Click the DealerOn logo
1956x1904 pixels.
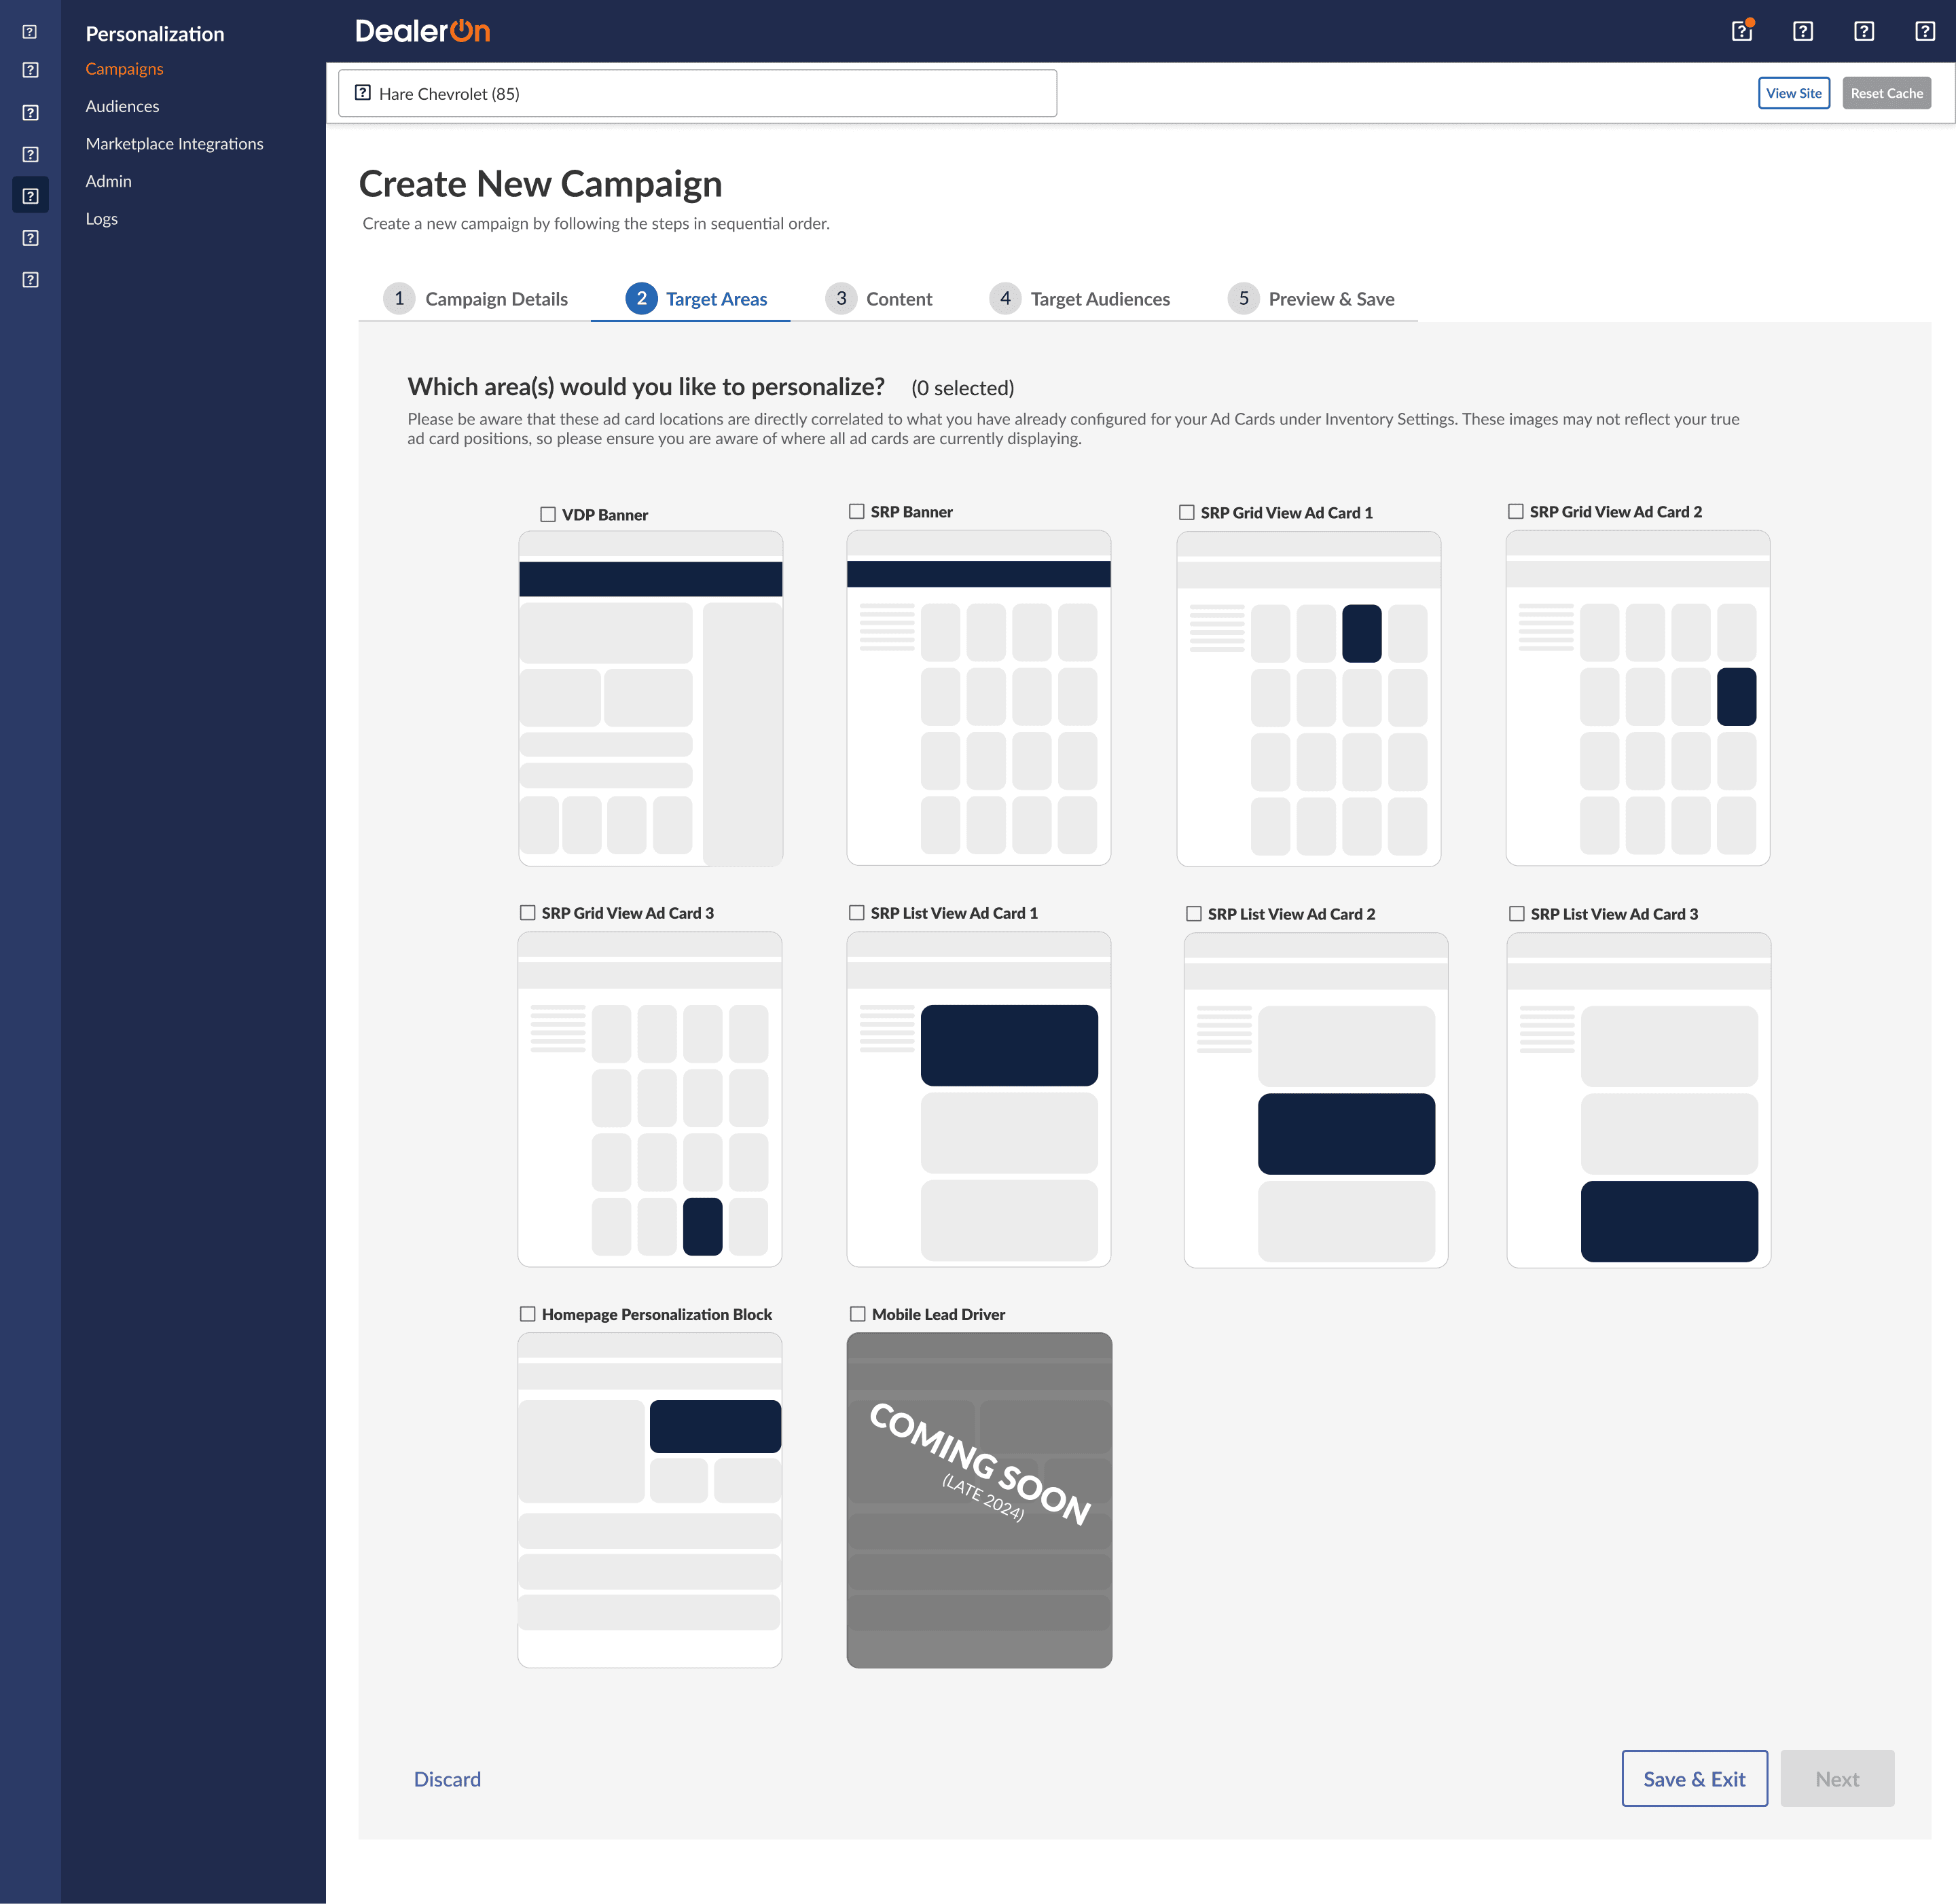coord(422,31)
